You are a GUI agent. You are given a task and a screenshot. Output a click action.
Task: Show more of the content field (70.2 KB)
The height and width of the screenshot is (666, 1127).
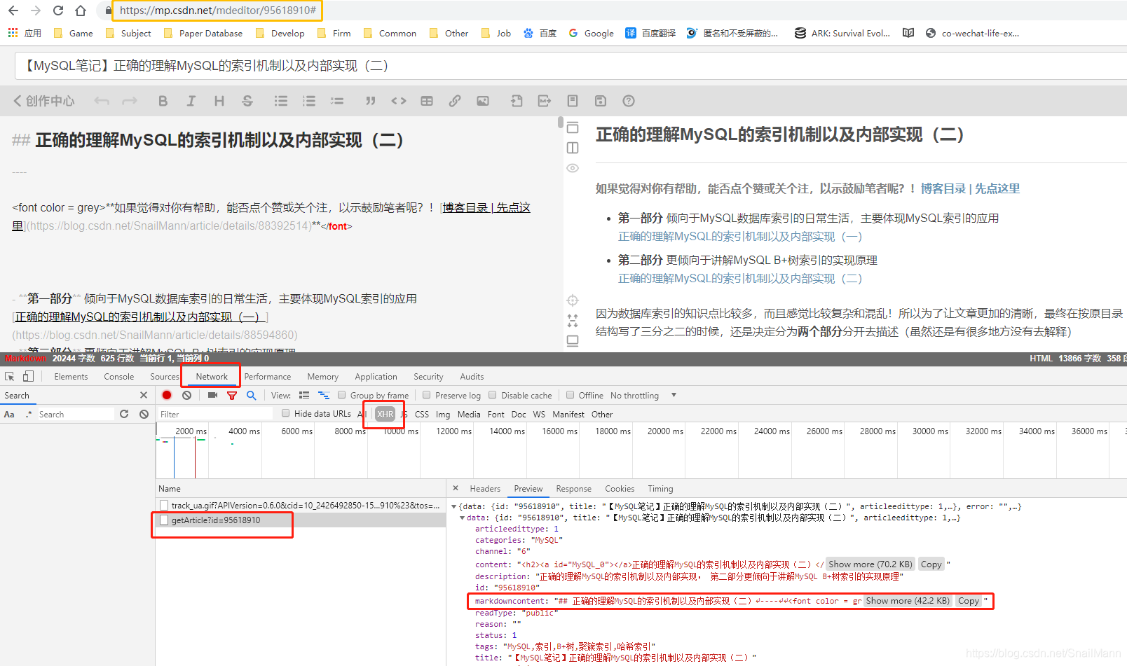870,564
